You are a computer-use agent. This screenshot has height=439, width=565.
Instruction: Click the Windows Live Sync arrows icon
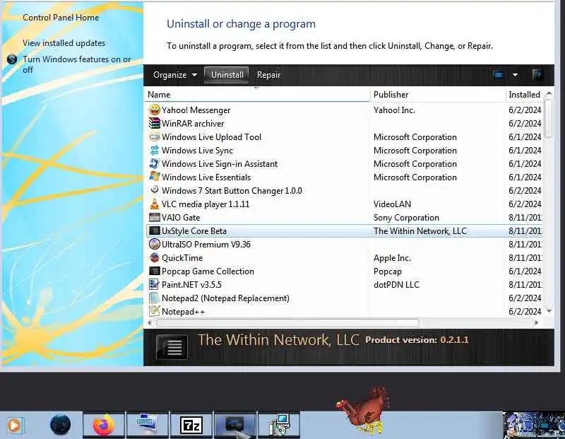click(x=155, y=150)
